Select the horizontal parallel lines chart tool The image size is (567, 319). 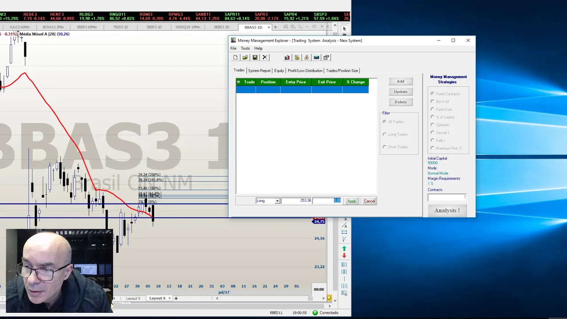point(344,232)
